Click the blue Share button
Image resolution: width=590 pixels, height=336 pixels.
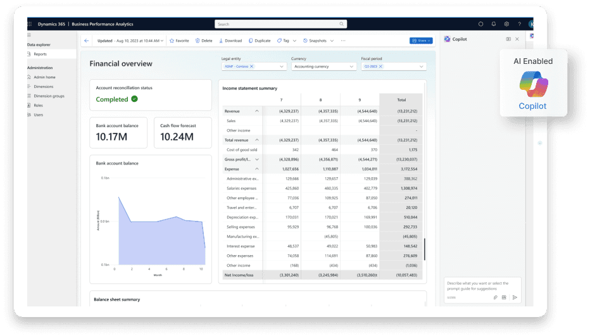click(421, 40)
